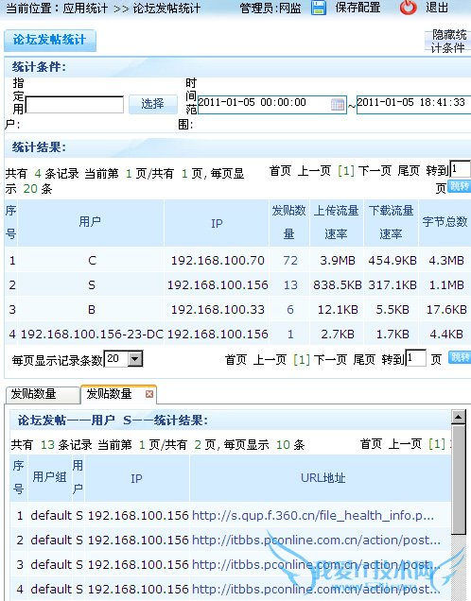Click the save configuration floppy disk icon
The height and width of the screenshot is (601, 471).
coord(319,8)
